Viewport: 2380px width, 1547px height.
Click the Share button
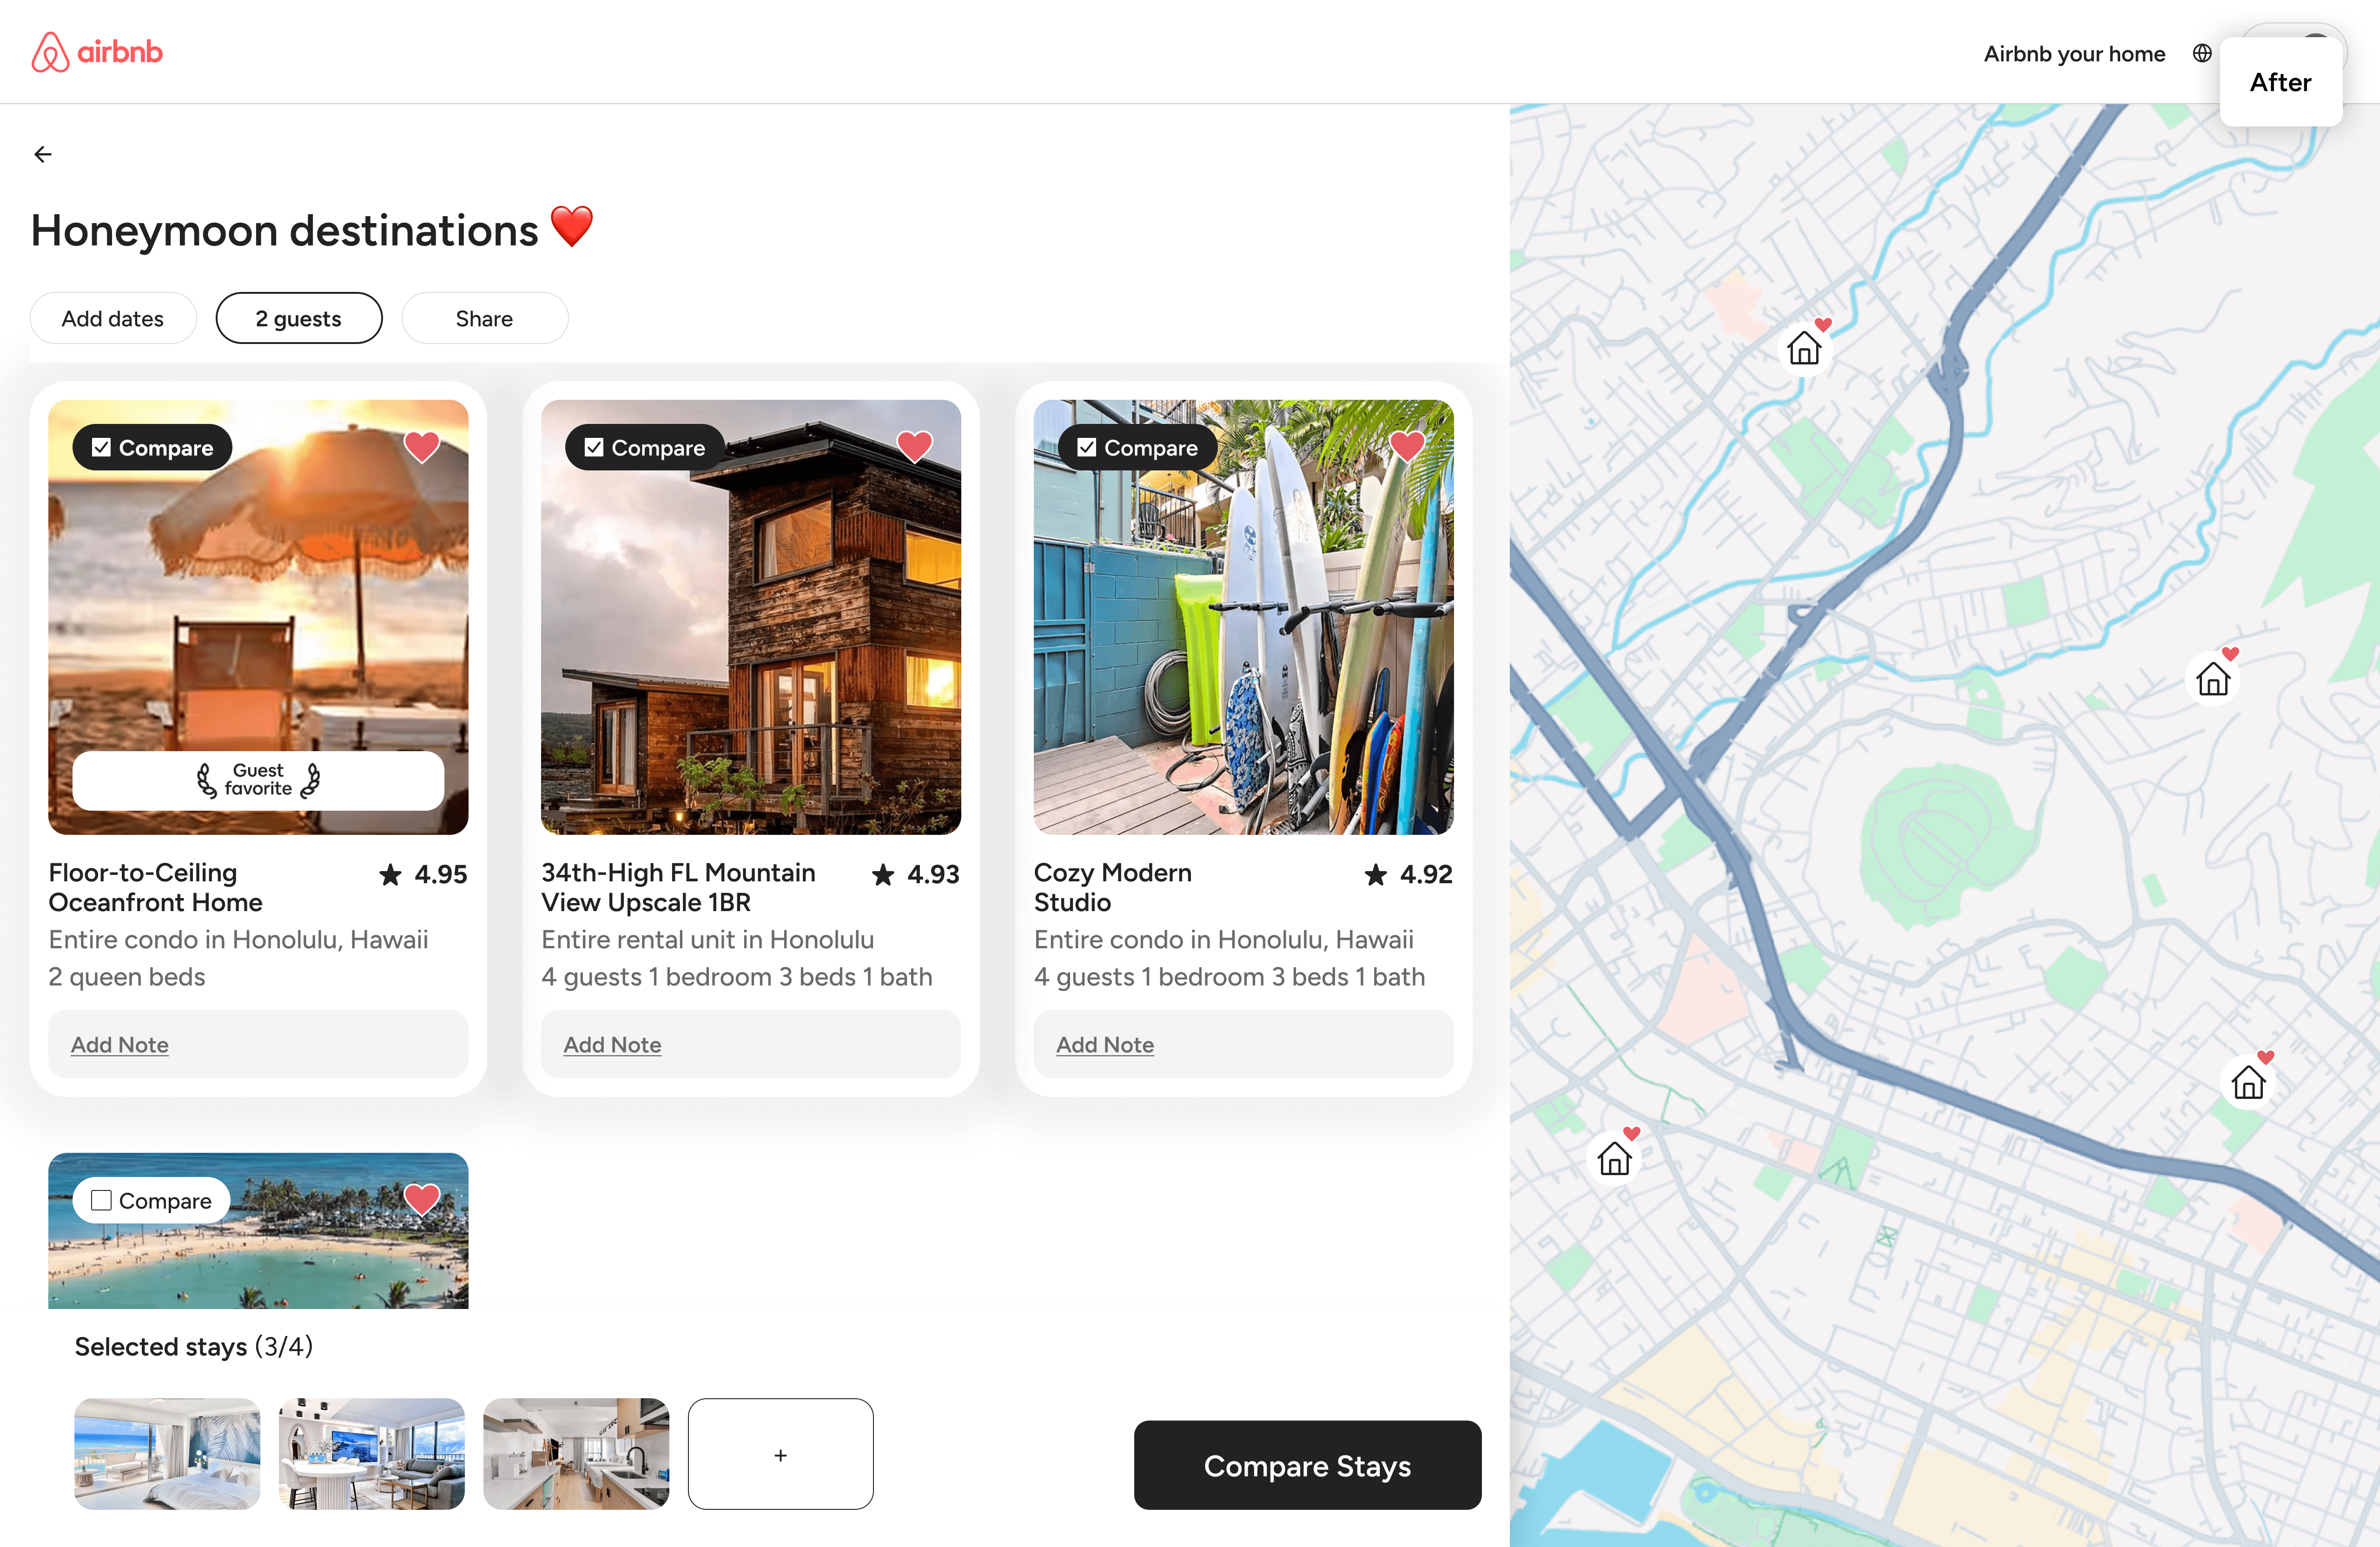(484, 318)
